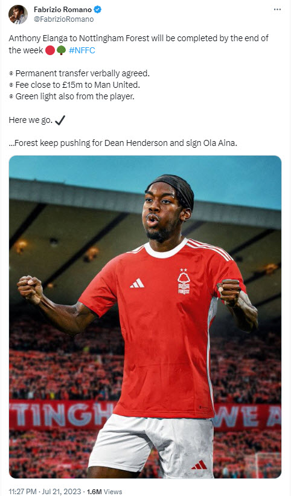Viewport: 291px width, 496px height.
Task: Open the #NFFC hashtag
Action: pos(82,50)
